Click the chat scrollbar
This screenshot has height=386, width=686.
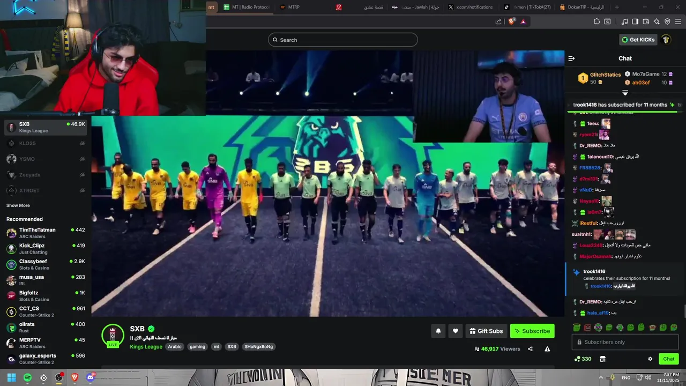click(684, 311)
